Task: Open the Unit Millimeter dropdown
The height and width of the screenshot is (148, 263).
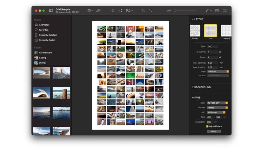Action: point(216,112)
